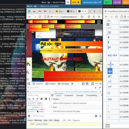Open the console settings gear

(96, 116)
